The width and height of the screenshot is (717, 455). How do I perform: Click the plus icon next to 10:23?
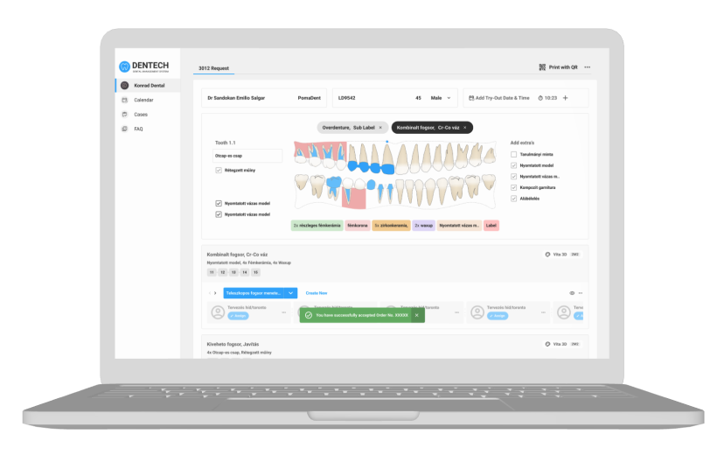click(565, 98)
